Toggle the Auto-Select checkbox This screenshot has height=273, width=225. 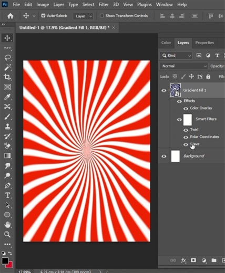pos(43,16)
